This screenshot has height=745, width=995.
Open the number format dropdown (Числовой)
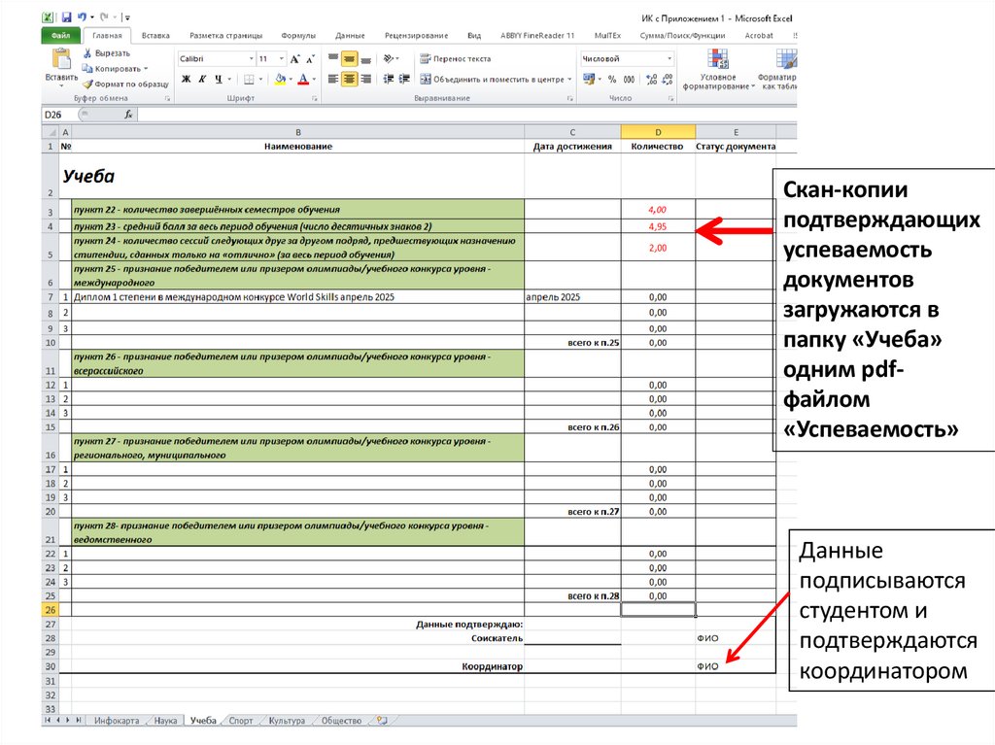click(x=669, y=59)
